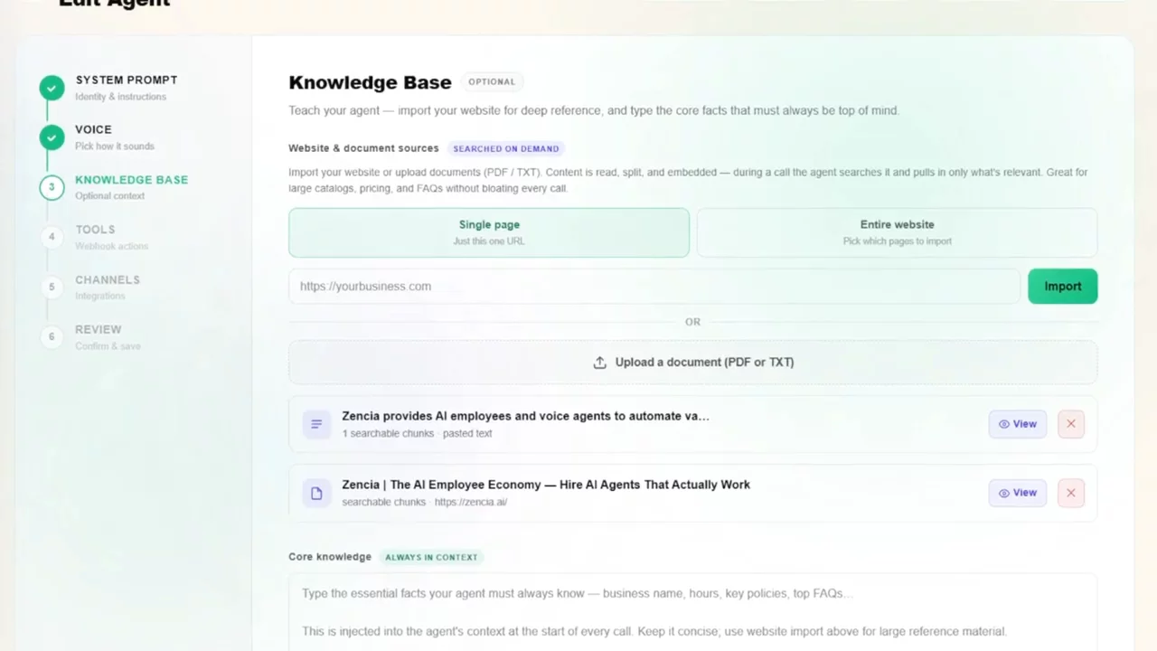Remove the zencia.ai website source
1157x651 pixels.
1071,493
